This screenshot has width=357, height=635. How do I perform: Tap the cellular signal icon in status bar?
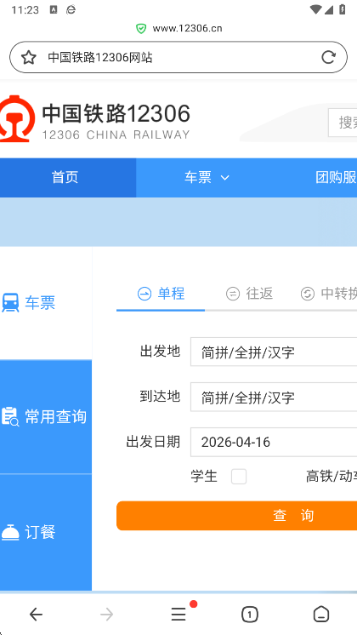click(329, 9)
